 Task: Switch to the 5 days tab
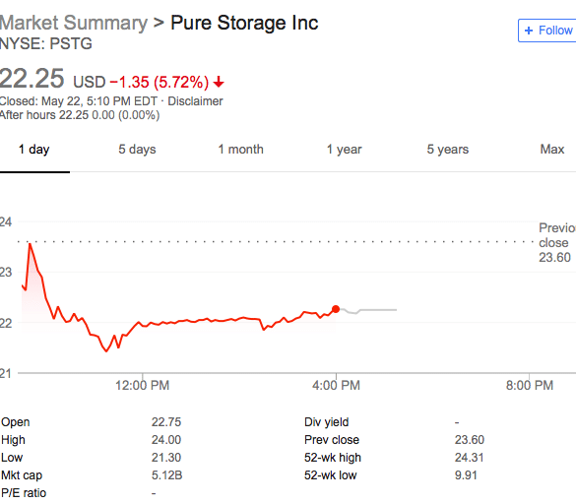coord(137,150)
